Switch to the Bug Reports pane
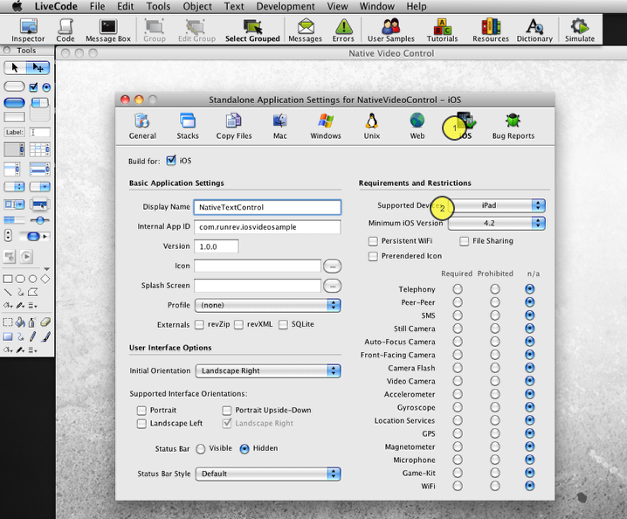627x519 pixels. click(x=513, y=127)
